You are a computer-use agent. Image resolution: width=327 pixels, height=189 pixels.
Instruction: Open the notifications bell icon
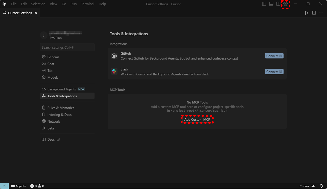tap(321, 186)
